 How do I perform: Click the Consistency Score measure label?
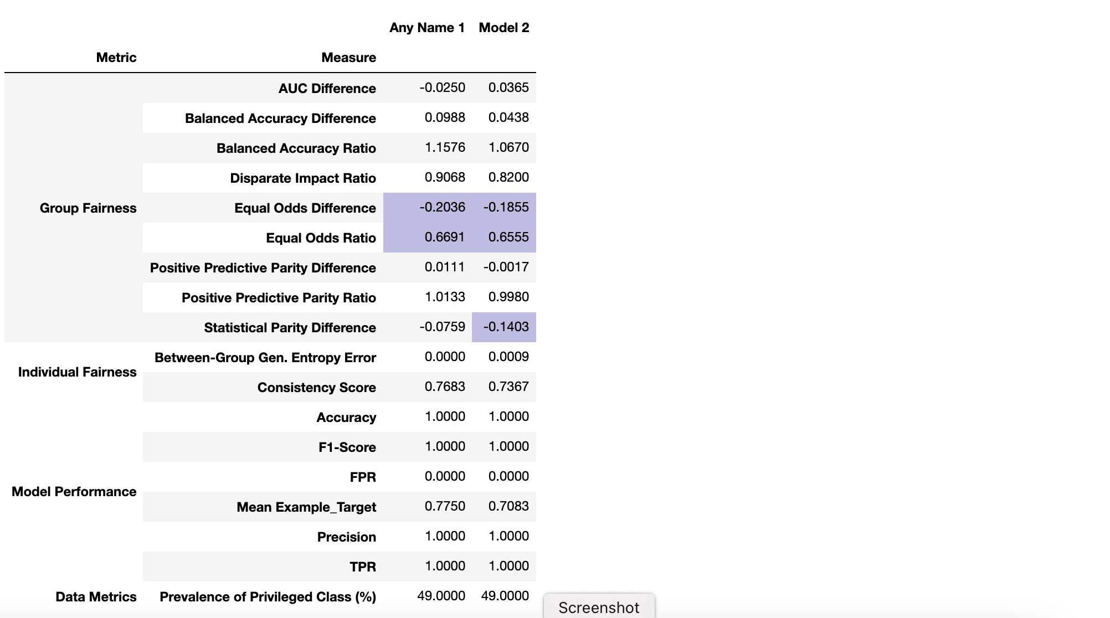(x=316, y=388)
